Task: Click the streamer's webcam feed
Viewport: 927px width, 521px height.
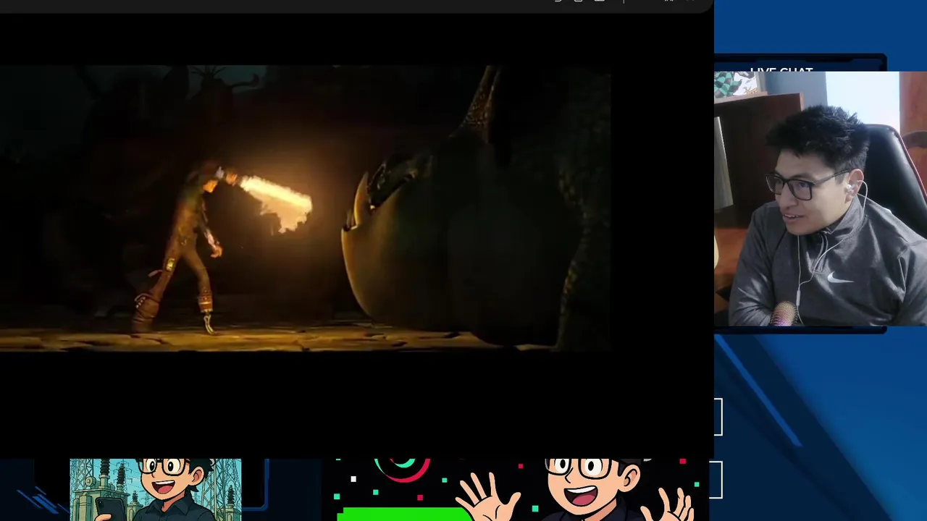Action: click(x=821, y=199)
